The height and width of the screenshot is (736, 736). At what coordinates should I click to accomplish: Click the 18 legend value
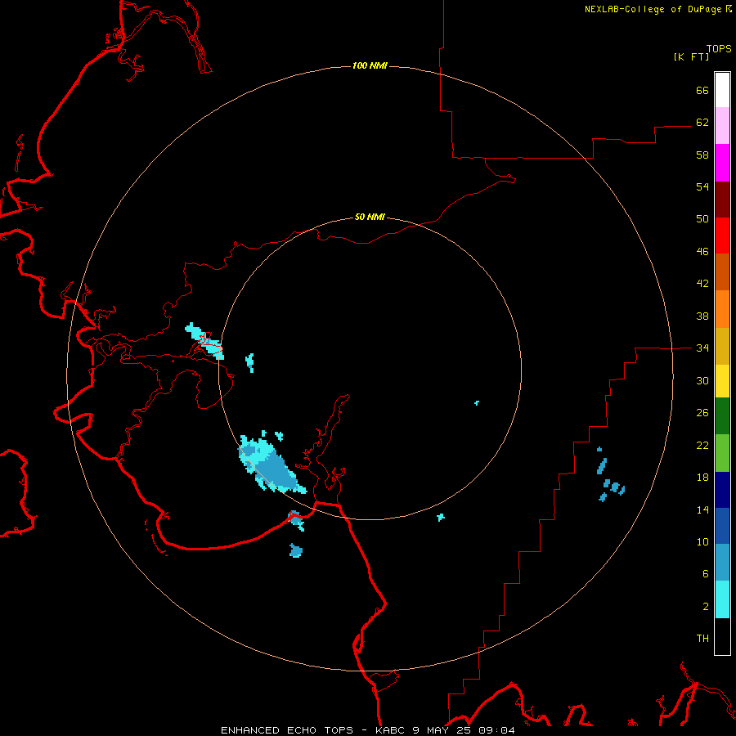(x=702, y=478)
